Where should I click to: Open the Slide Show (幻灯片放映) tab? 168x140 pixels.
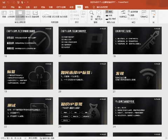coord(61,7)
